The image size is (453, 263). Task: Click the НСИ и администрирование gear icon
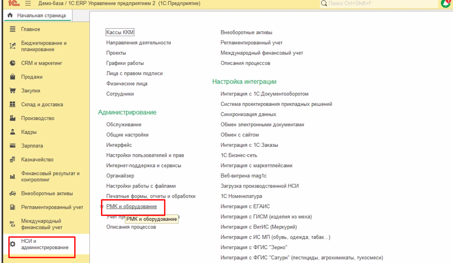point(13,244)
